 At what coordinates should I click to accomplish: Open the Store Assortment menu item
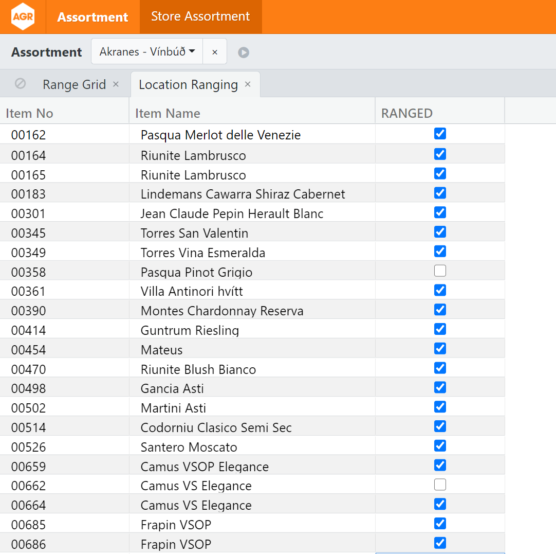(200, 16)
